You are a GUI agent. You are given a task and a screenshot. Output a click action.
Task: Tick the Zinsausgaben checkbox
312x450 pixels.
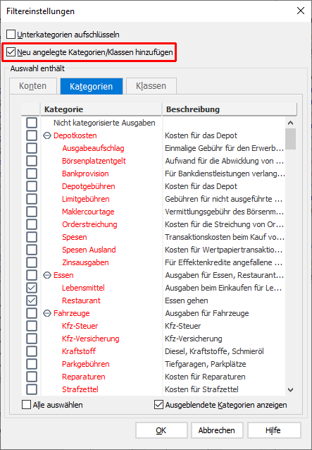click(32, 262)
